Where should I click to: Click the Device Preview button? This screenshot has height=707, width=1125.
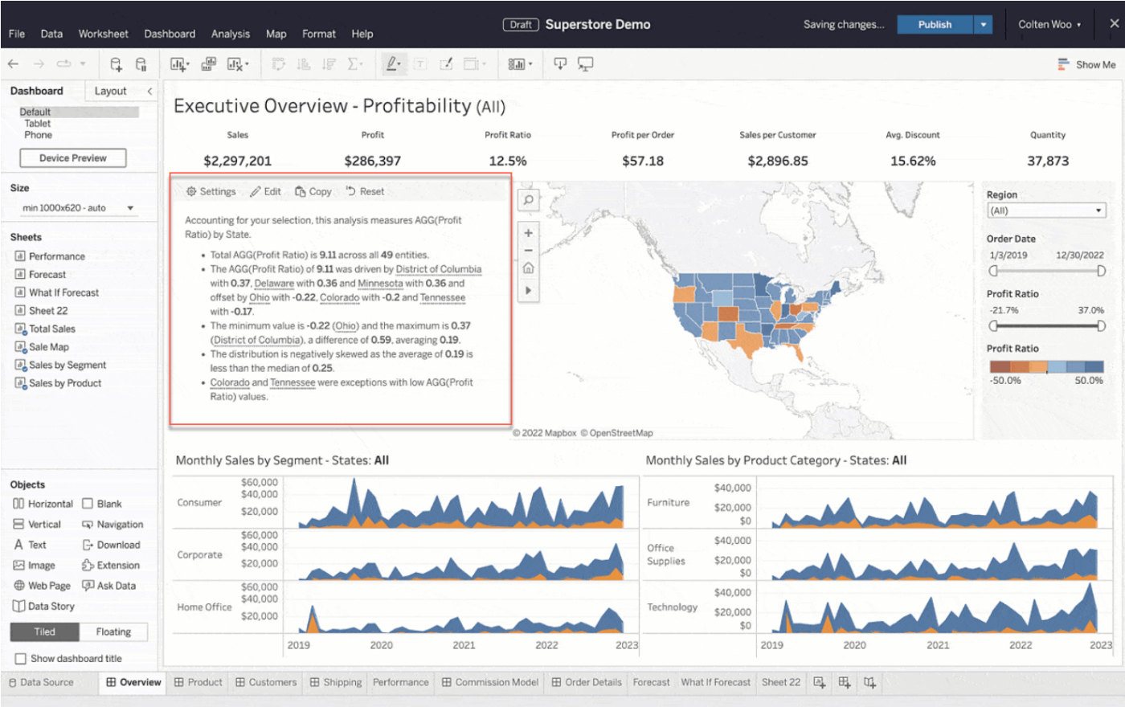[73, 158]
